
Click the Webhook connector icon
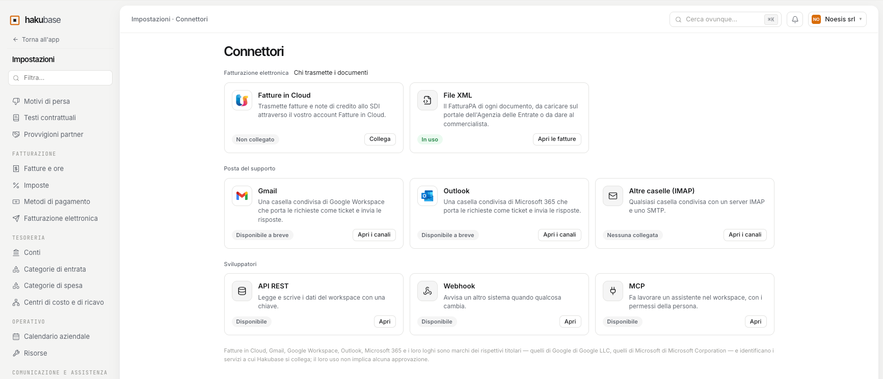tap(427, 291)
